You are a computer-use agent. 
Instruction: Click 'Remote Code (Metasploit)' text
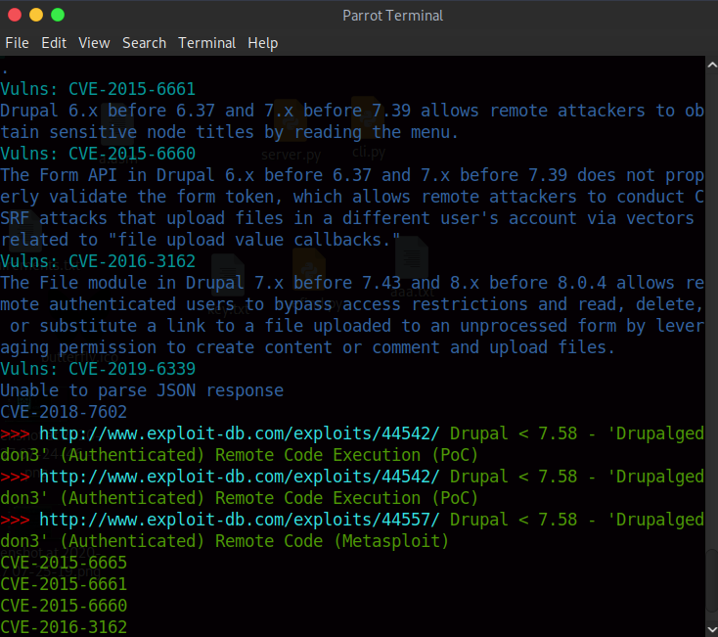pyautogui.click(x=332, y=541)
